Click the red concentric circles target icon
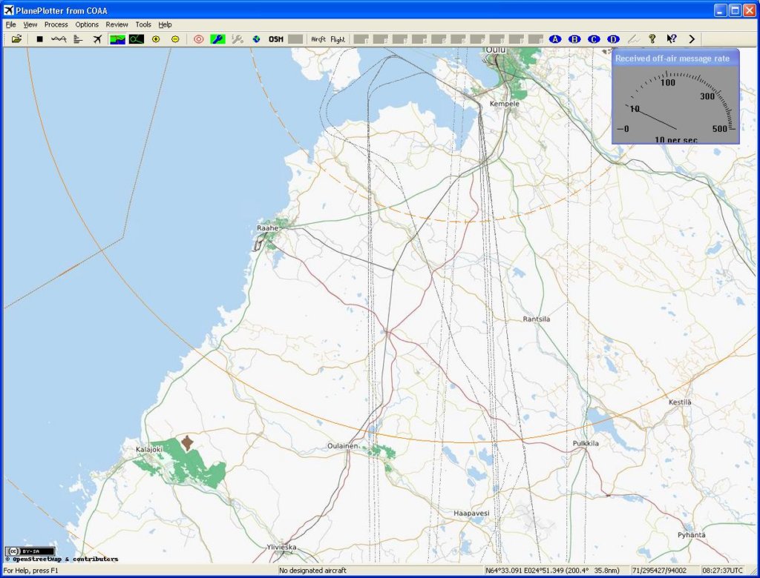The width and height of the screenshot is (760, 578). click(x=198, y=39)
